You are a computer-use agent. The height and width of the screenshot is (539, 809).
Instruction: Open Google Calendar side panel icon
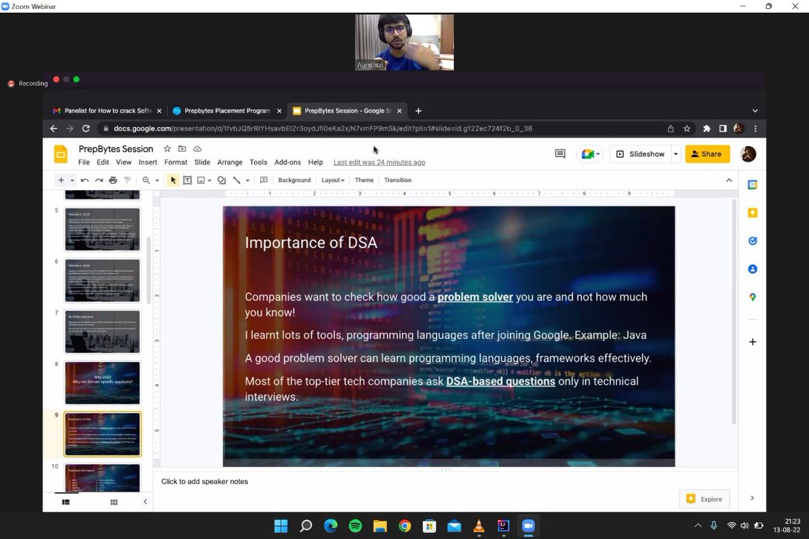(752, 185)
